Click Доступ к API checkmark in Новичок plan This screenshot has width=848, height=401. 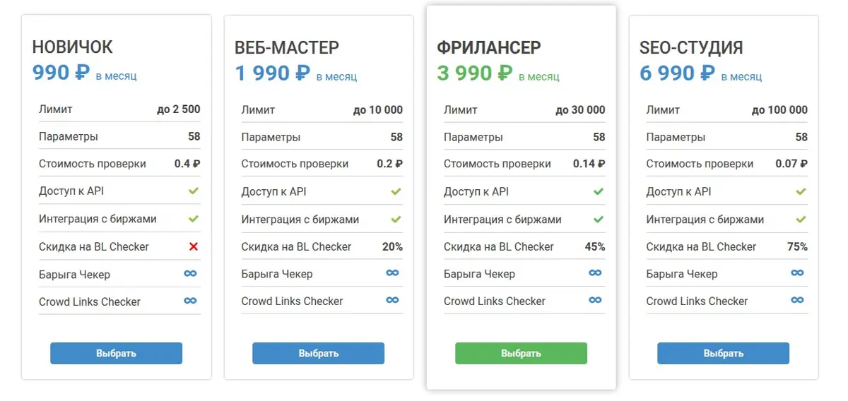click(x=194, y=191)
